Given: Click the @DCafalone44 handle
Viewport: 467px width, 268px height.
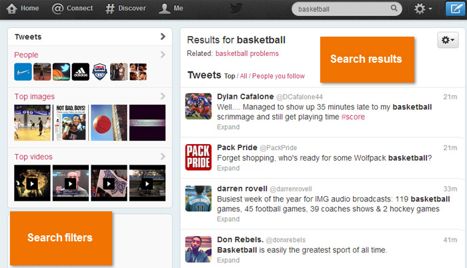Looking at the screenshot, I should (300, 97).
